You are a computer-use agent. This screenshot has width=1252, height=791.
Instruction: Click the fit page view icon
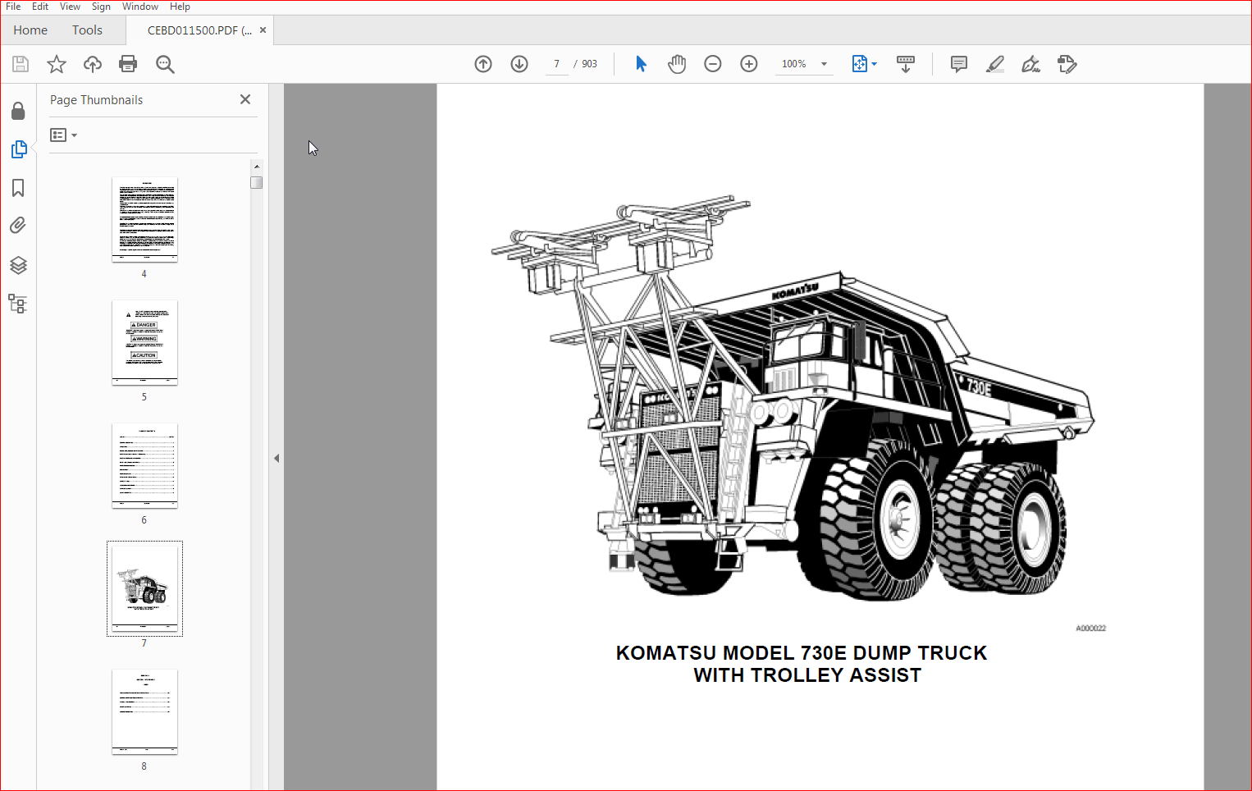coord(859,64)
